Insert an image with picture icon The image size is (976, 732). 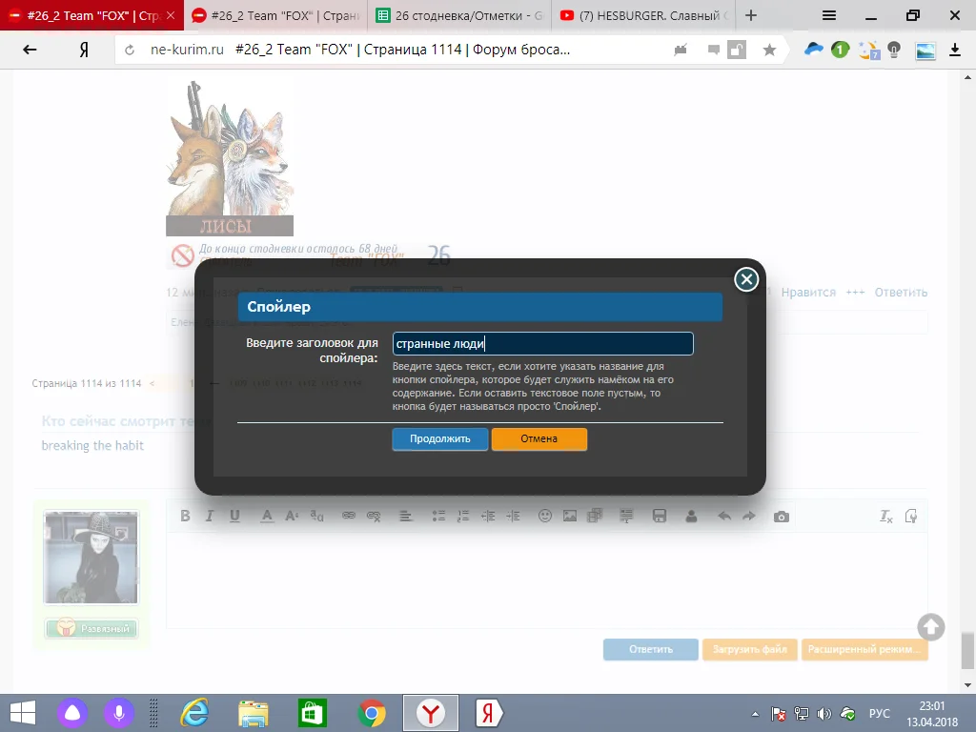tap(570, 516)
